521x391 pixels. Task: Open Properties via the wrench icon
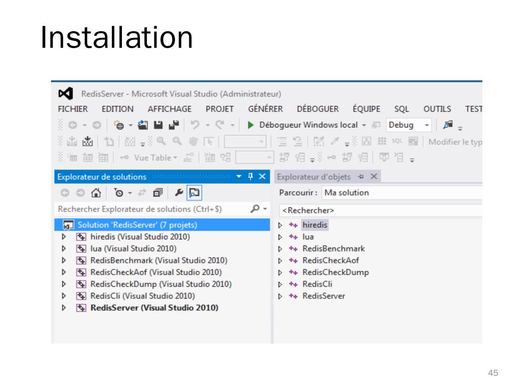179,193
